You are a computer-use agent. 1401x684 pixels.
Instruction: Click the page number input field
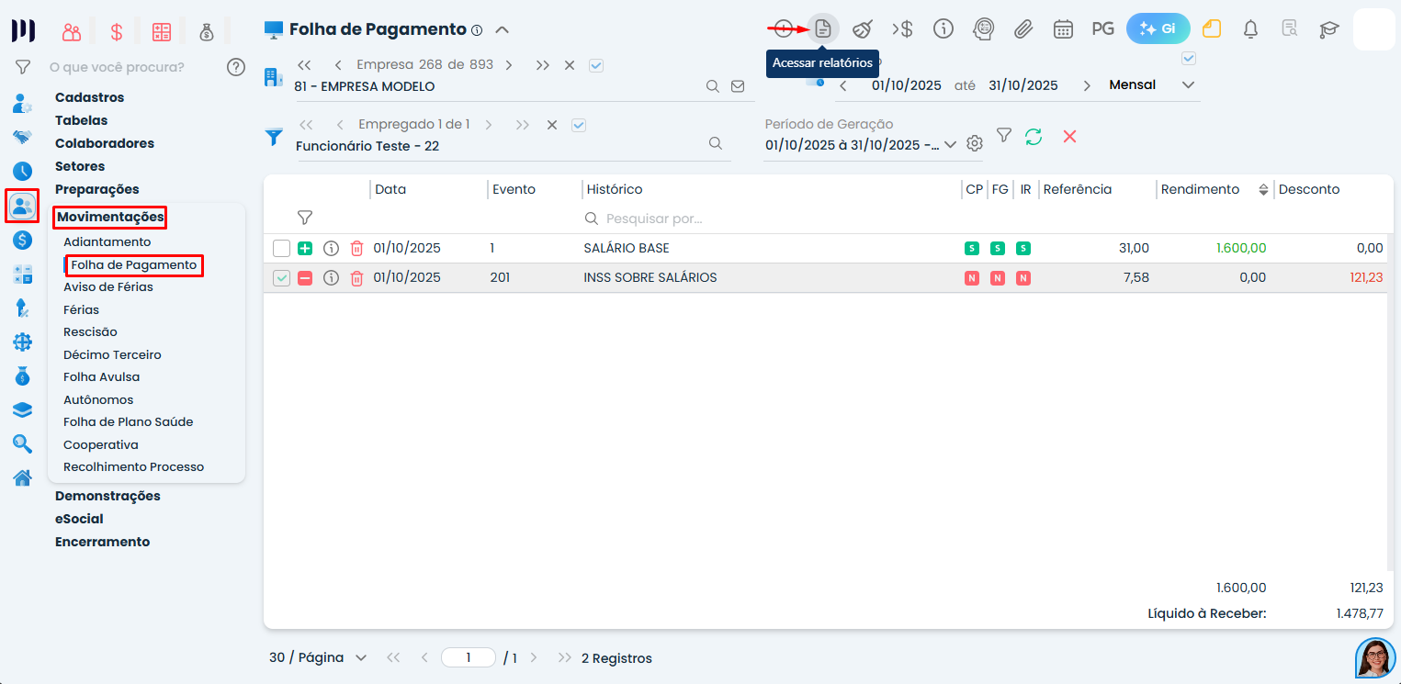point(468,657)
